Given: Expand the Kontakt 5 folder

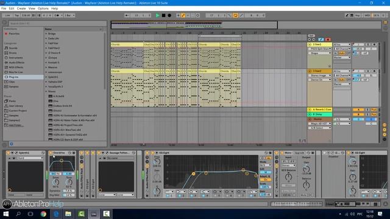Looking at the screenshot, I should click(x=46, y=63).
